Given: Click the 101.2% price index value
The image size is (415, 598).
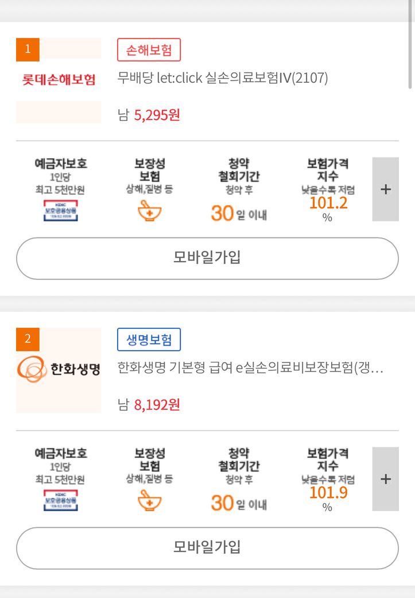Looking at the screenshot, I should coord(328,203).
